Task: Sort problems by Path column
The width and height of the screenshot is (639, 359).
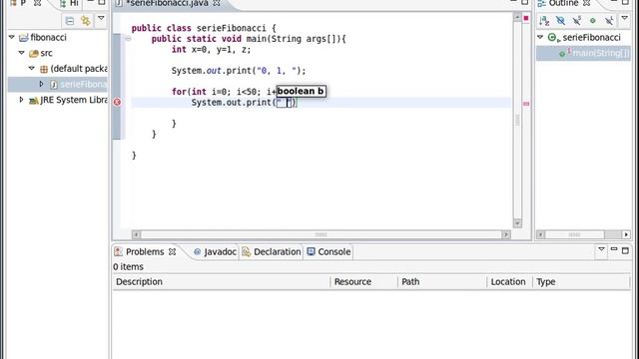Action: (442, 281)
